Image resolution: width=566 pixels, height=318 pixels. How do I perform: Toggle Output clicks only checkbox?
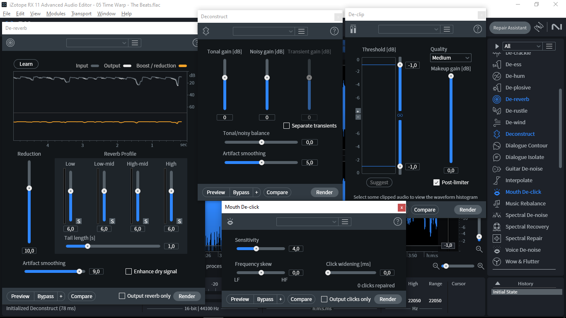click(324, 299)
